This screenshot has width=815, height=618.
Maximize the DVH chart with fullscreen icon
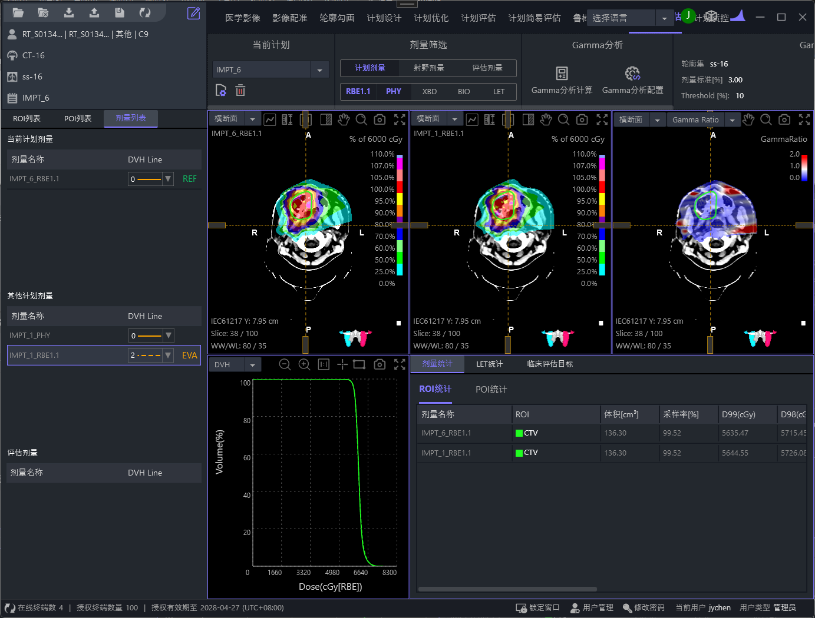pyautogui.click(x=400, y=365)
